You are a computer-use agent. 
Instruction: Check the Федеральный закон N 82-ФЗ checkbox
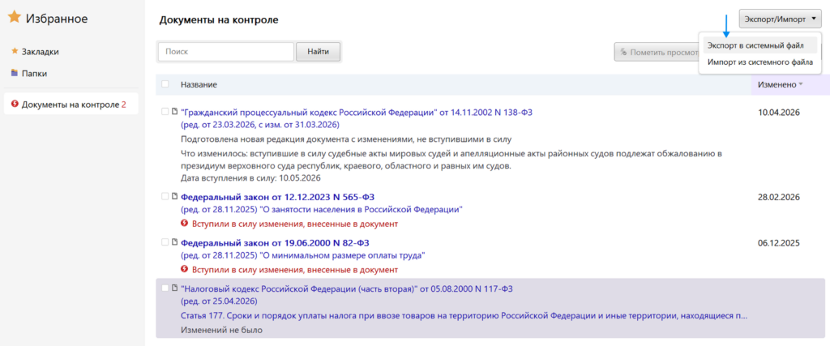(x=165, y=242)
